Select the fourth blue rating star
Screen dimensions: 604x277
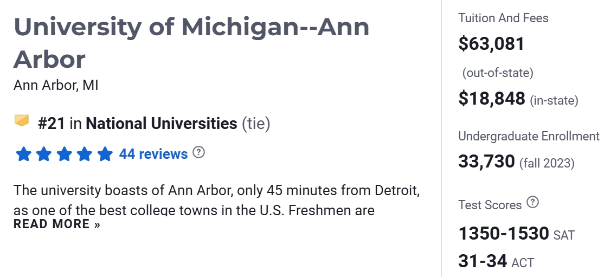click(x=85, y=154)
